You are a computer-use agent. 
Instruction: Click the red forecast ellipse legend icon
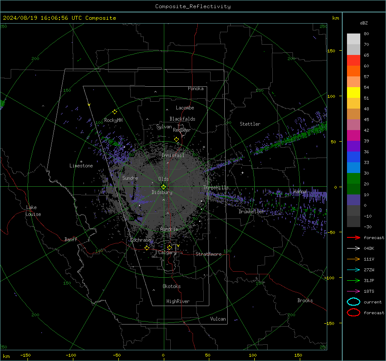[x=353, y=312]
